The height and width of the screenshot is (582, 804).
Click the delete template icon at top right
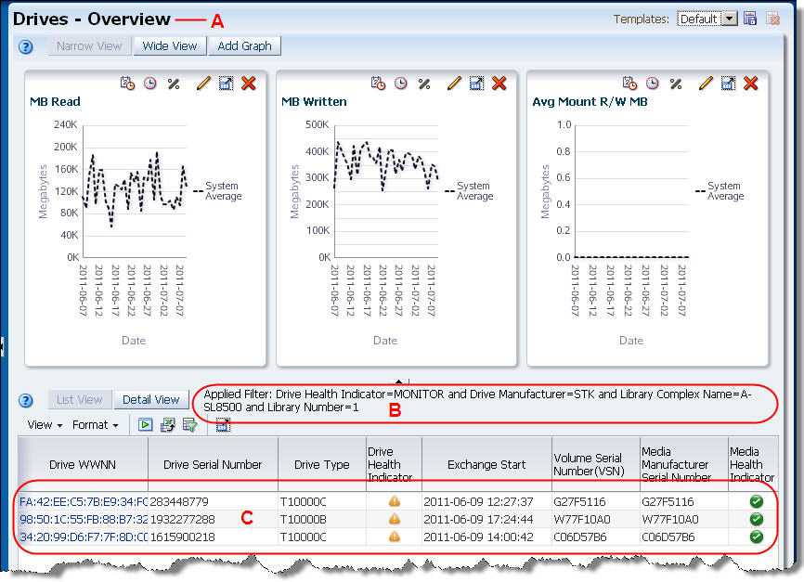coord(772,19)
